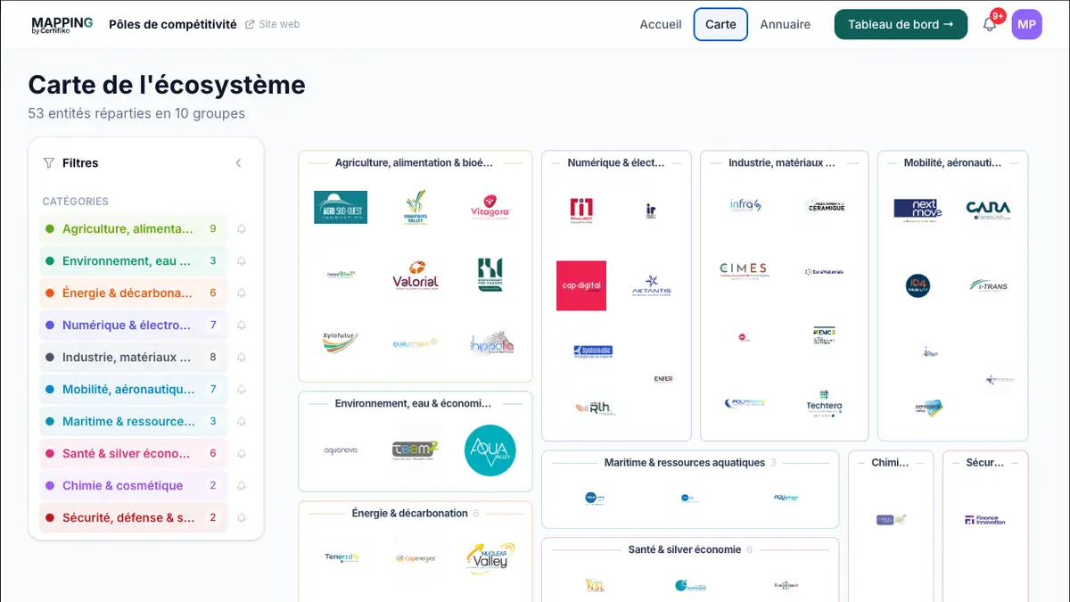Image resolution: width=1070 pixels, height=602 pixels.
Task: Open the MP user avatar menu
Action: click(1026, 25)
